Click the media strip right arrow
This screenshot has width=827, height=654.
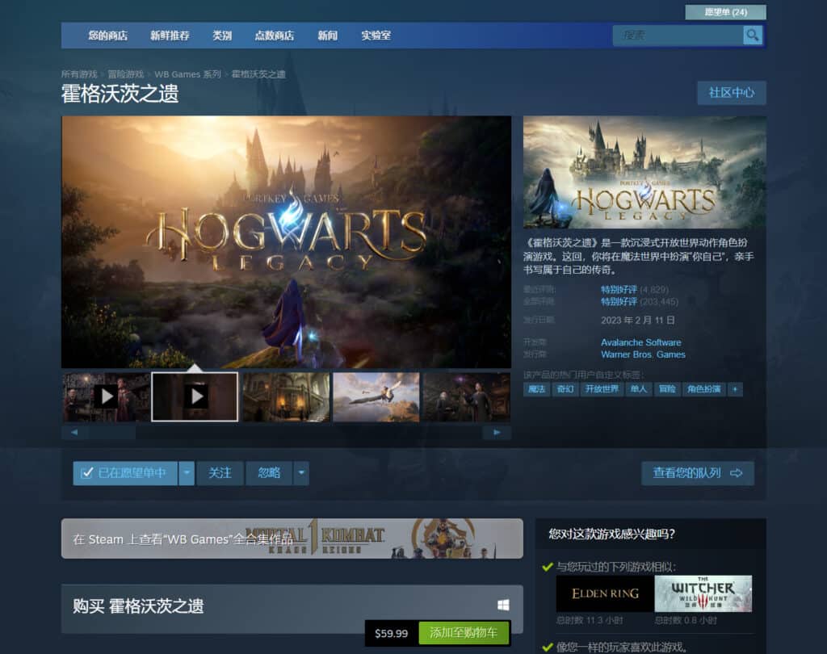(497, 433)
